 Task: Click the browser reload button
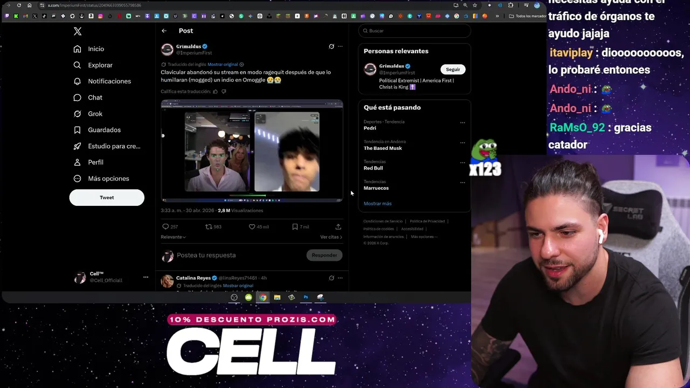point(19,5)
